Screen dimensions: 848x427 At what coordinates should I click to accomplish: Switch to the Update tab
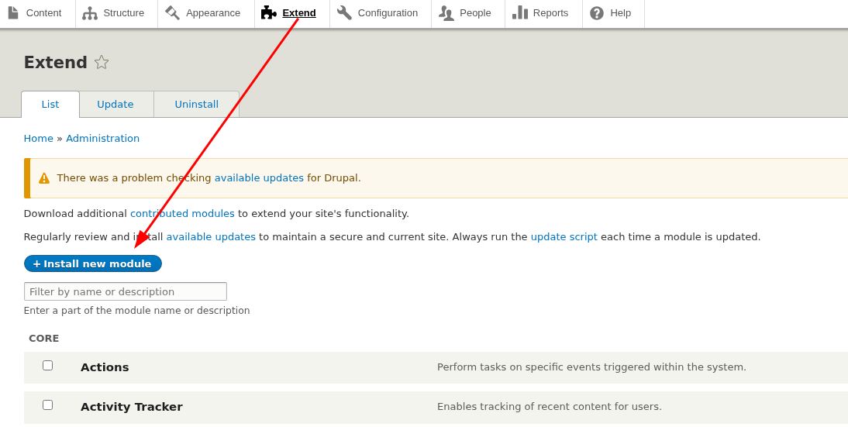pyautogui.click(x=115, y=105)
